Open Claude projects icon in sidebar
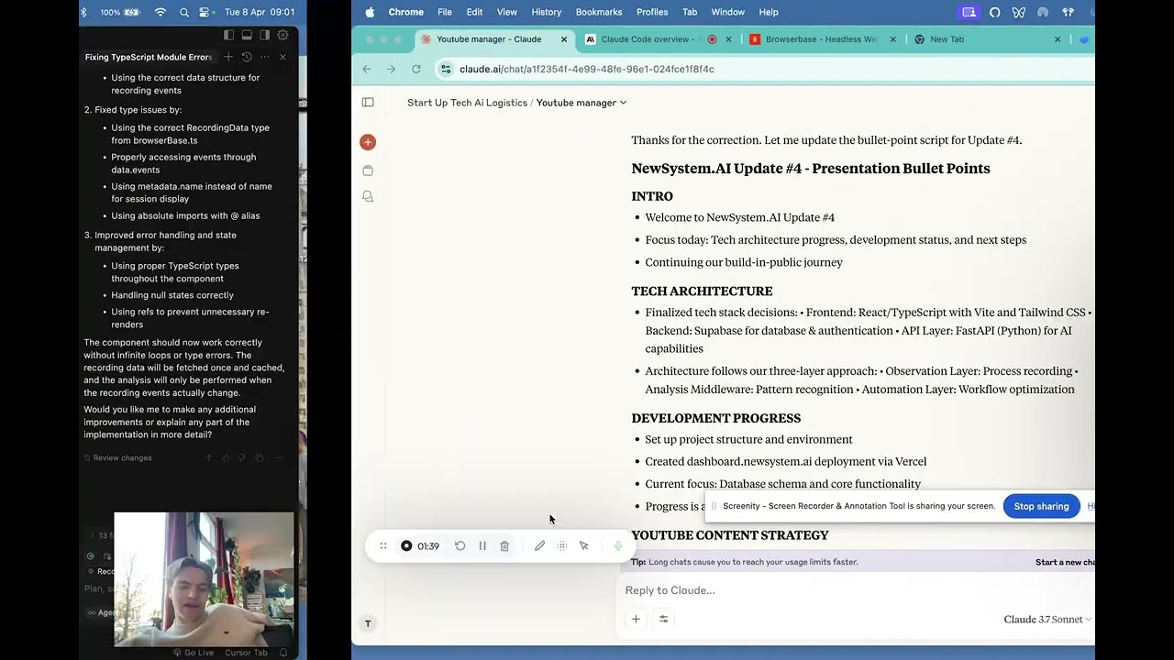Screen dimensions: 1174x660 click(x=368, y=170)
